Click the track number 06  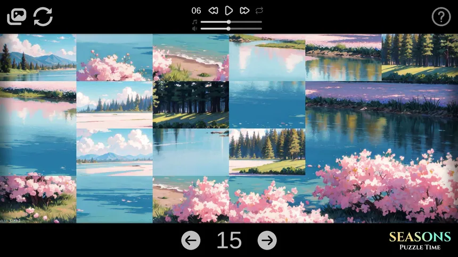(196, 11)
